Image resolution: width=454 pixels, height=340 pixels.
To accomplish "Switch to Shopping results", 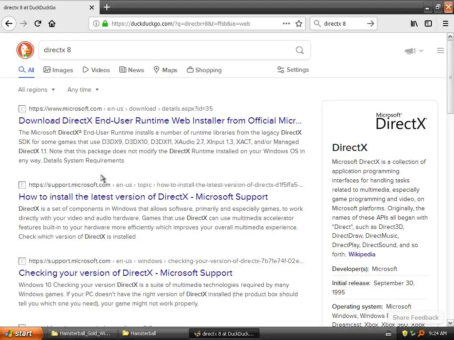I will coord(204,70).
